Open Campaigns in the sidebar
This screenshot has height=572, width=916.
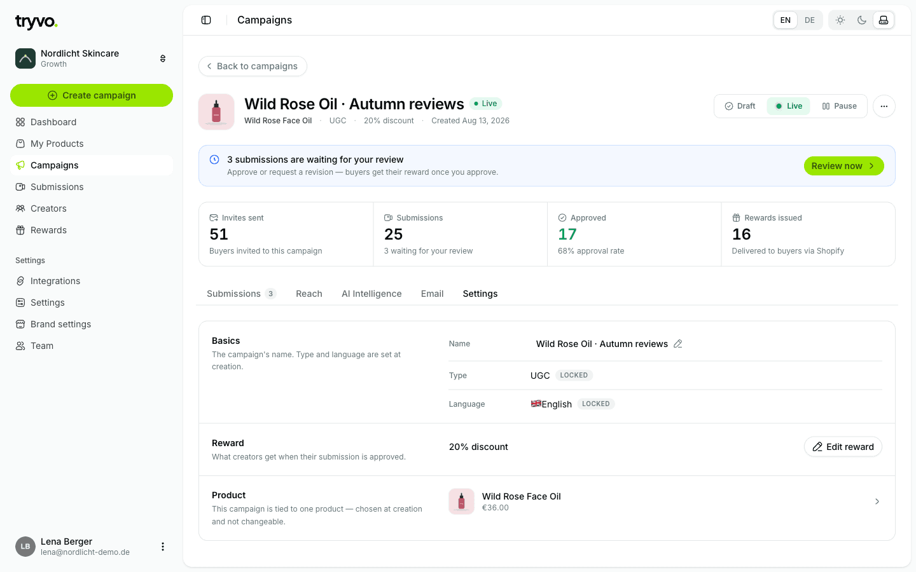92,165
